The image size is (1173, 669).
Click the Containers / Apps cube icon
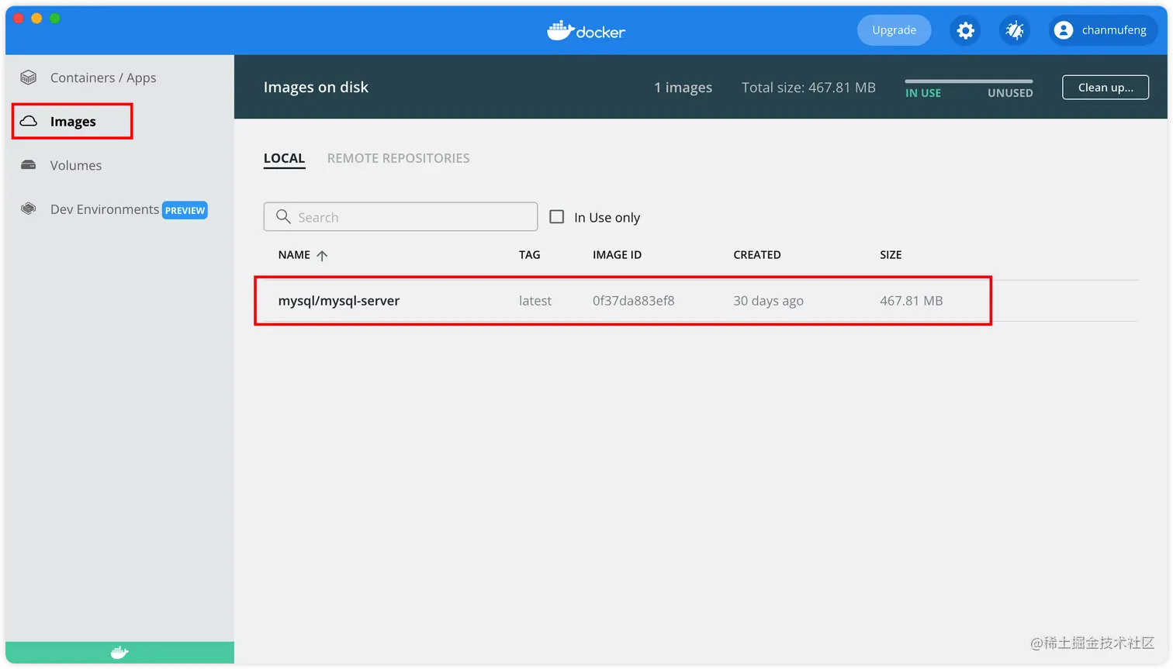[x=29, y=78]
